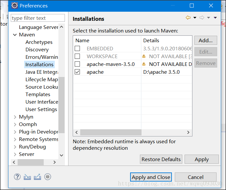The image size is (226, 190).
Task: Click the forward navigation arrow icon
Action: tap(202, 18)
